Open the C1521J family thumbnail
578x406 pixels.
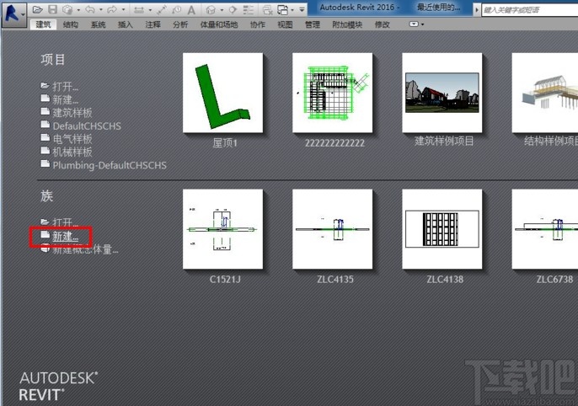[x=223, y=229]
